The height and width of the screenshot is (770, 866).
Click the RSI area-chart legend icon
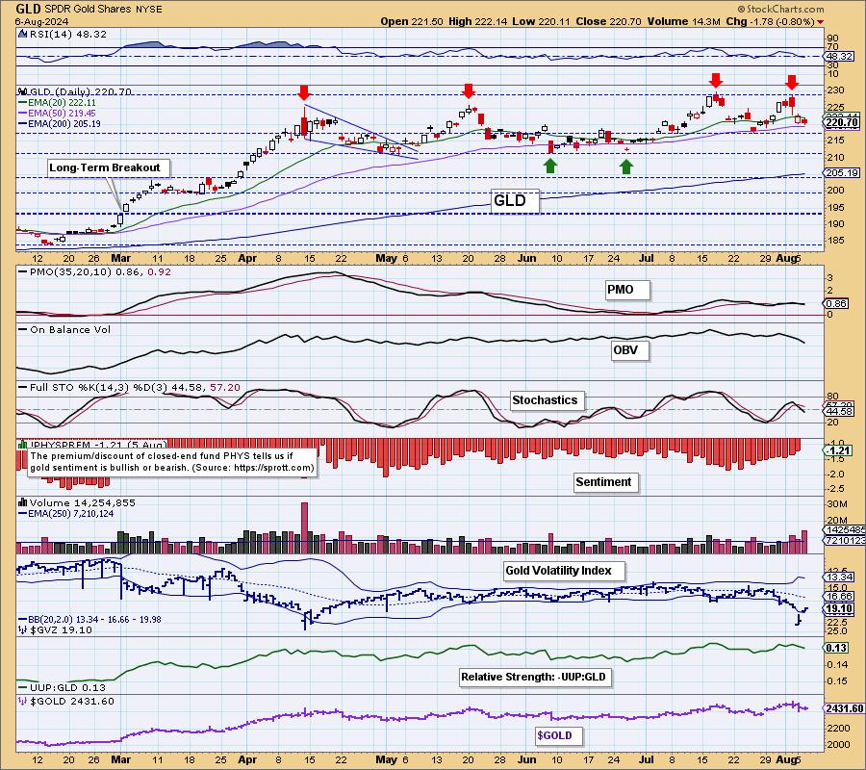pos(23,34)
